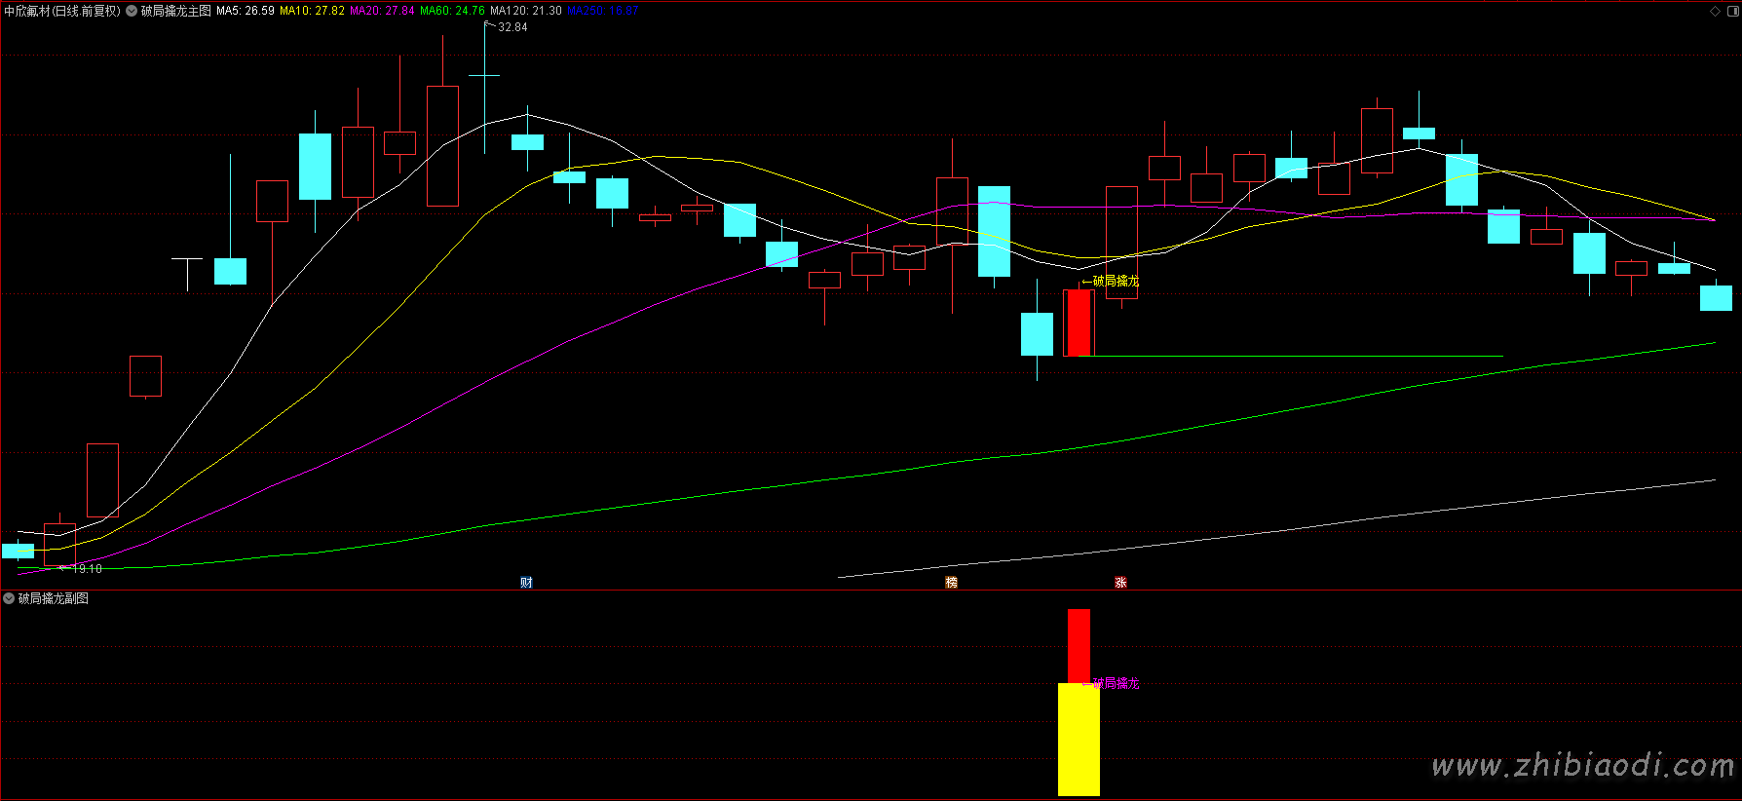Click the MA120: 21.30 label

(x=525, y=11)
